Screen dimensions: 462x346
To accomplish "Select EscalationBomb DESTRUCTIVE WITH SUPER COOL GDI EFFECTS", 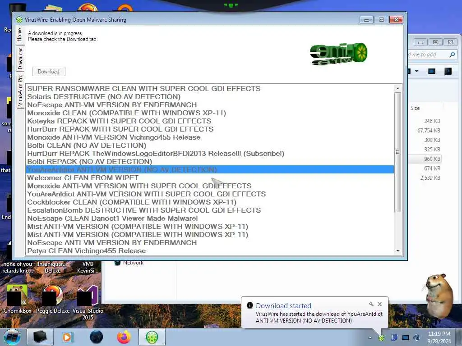I will (x=210, y=210).
